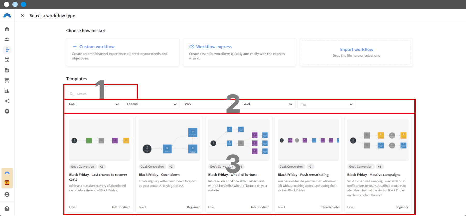Open Black Friday - Last chance to recover carts thumbnail

point(100,140)
